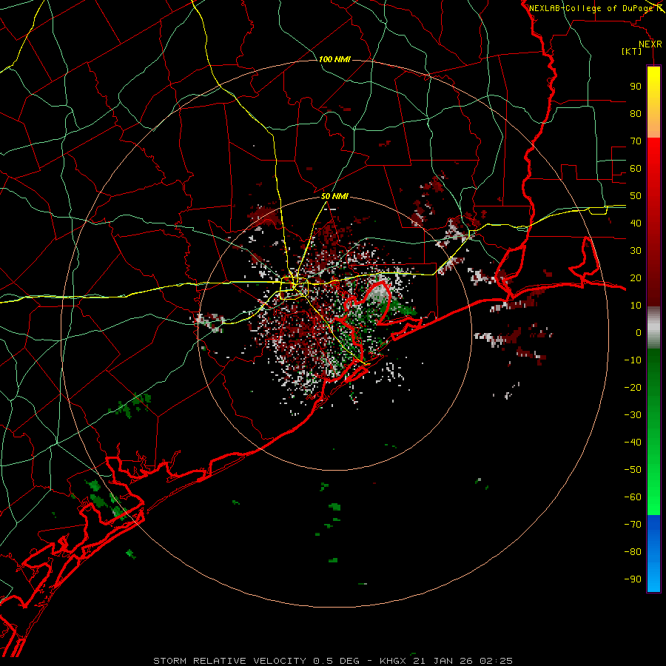Viewport: 666px width, 666px height.
Task: Click the -30 value on velocity scale
Action: (x=633, y=415)
